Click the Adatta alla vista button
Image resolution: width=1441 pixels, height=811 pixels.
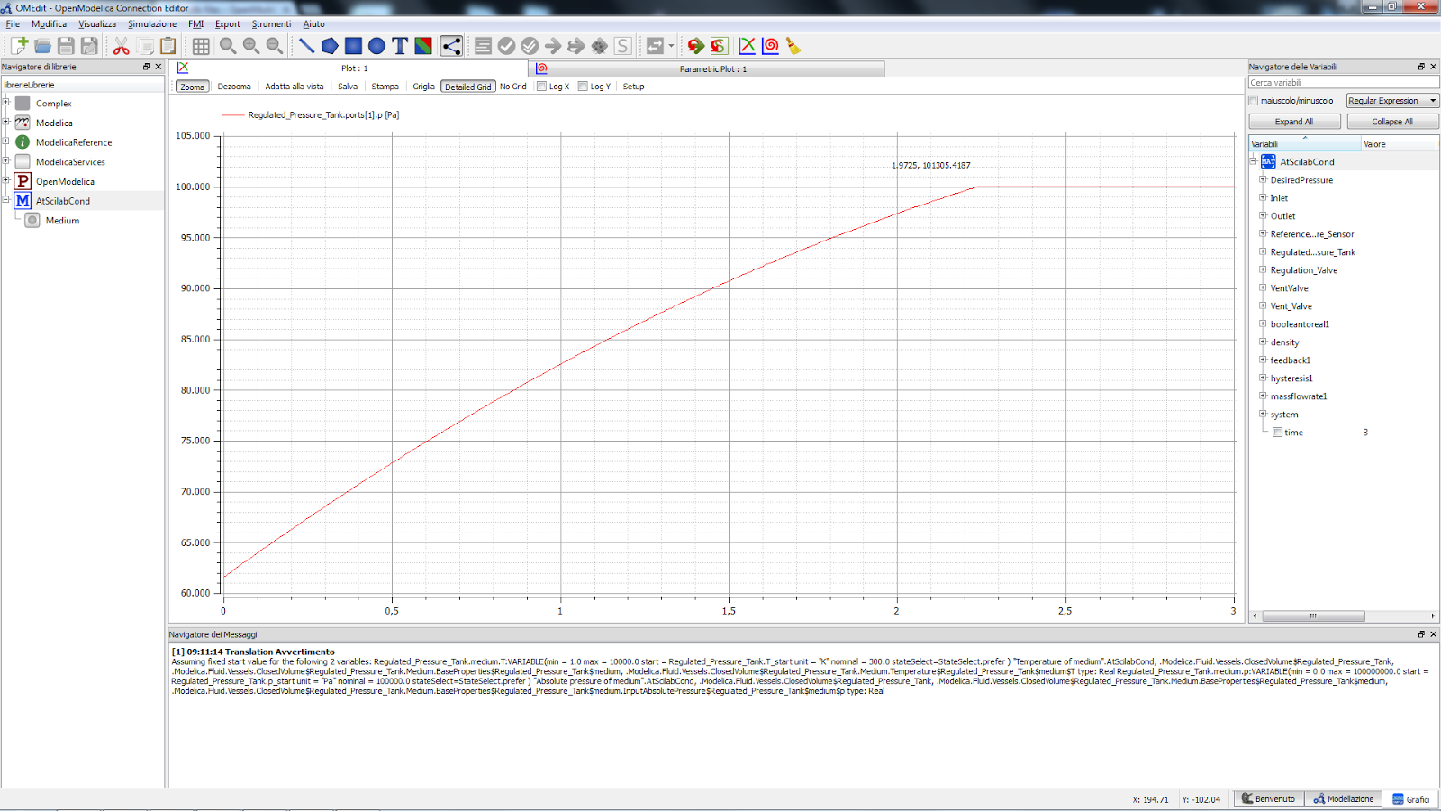(295, 87)
